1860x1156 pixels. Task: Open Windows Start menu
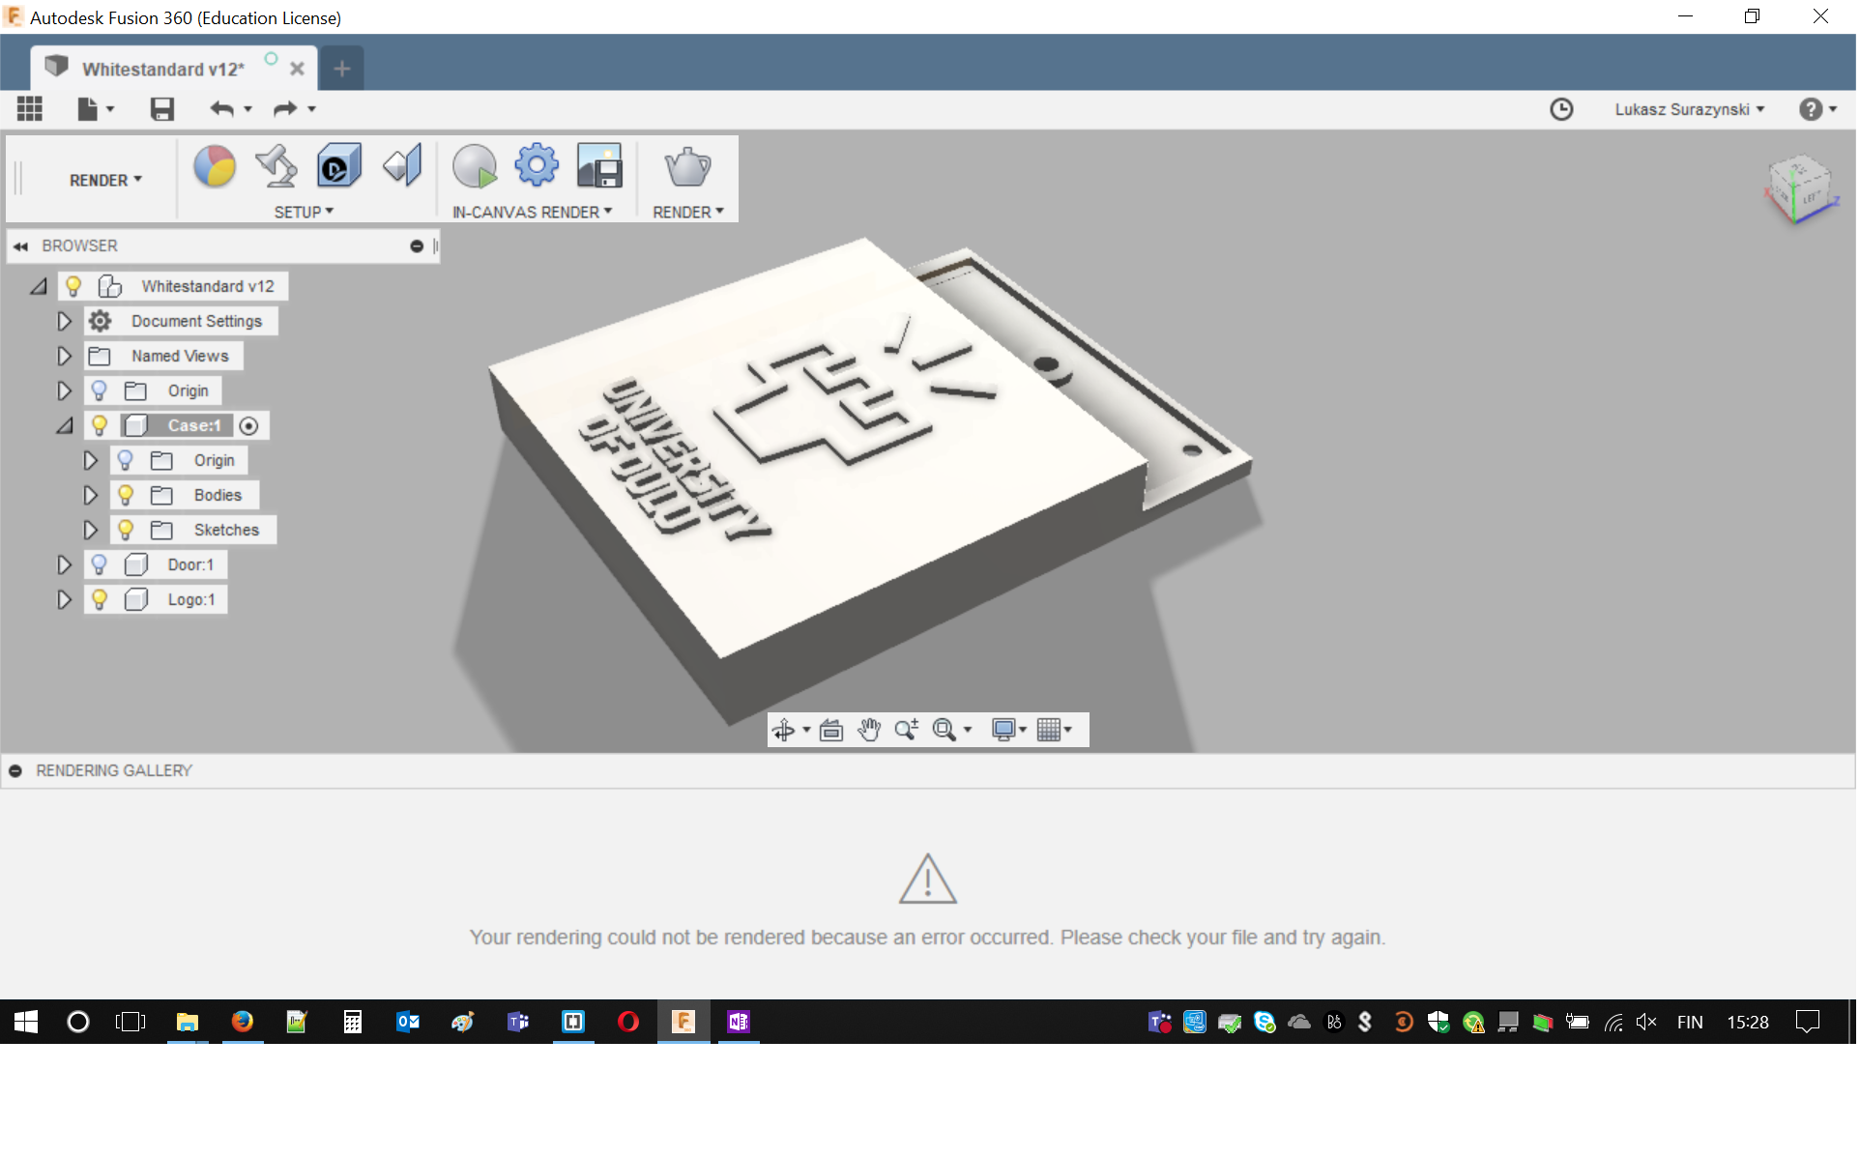click(x=26, y=1023)
